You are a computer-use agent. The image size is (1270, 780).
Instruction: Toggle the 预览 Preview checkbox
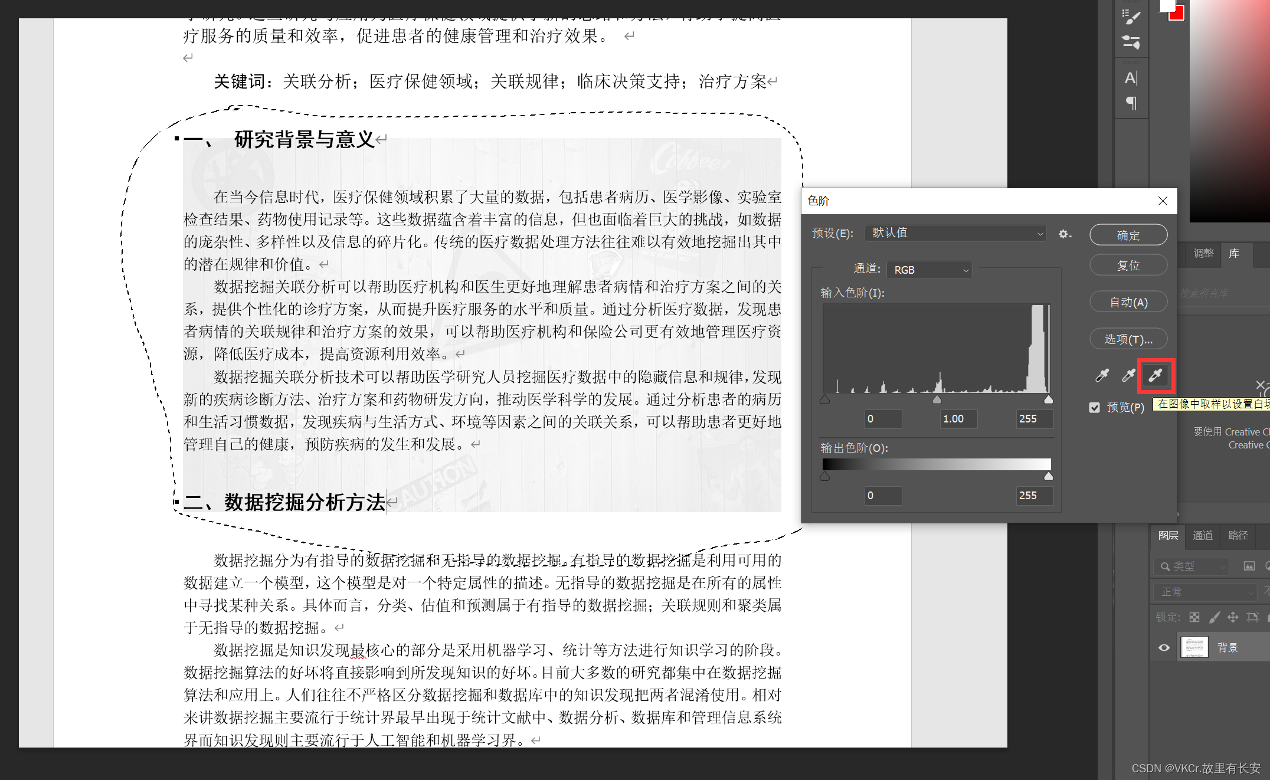tap(1095, 407)
